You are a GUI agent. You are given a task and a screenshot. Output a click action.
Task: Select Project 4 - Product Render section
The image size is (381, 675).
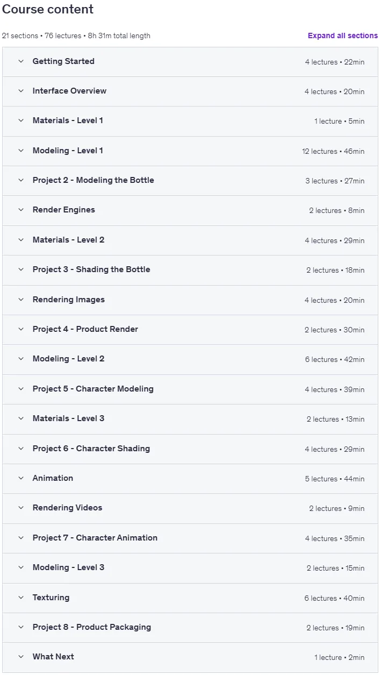click(190, 330)
